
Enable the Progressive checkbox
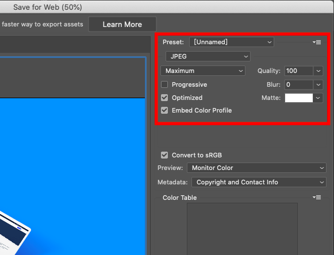pyautogui.click(x=164, y=84)
